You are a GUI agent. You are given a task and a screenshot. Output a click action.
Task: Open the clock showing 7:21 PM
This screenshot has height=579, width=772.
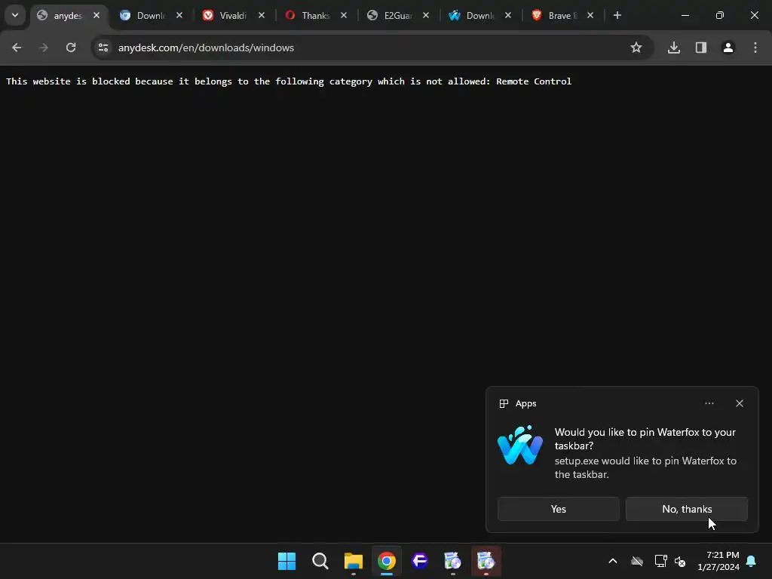coord(718,561)
